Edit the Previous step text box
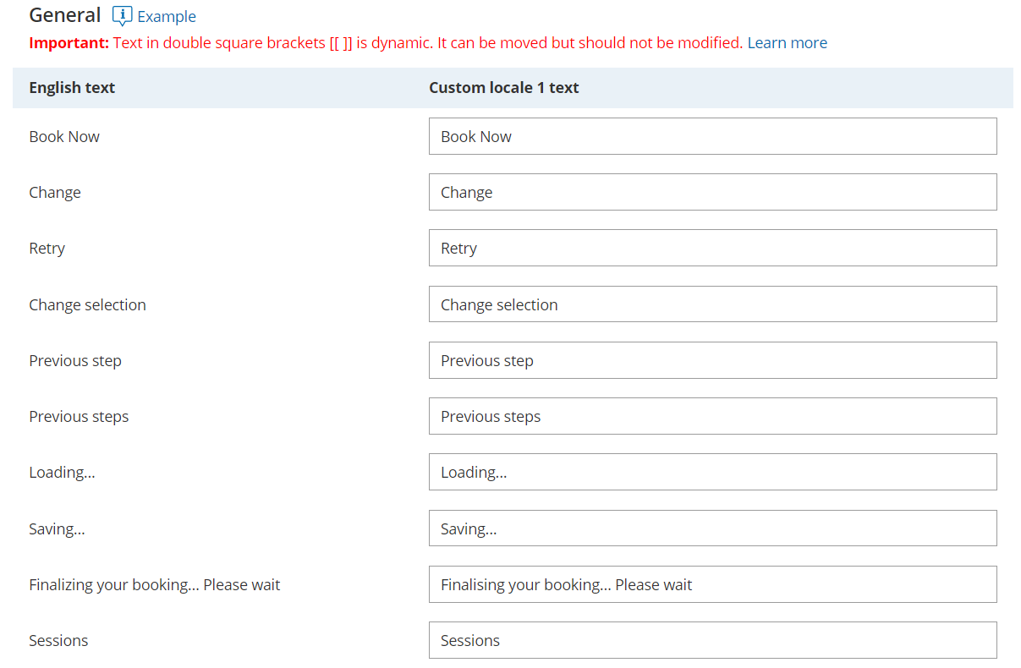Viewport: 1021px width, 668px height. coord(712,360)
